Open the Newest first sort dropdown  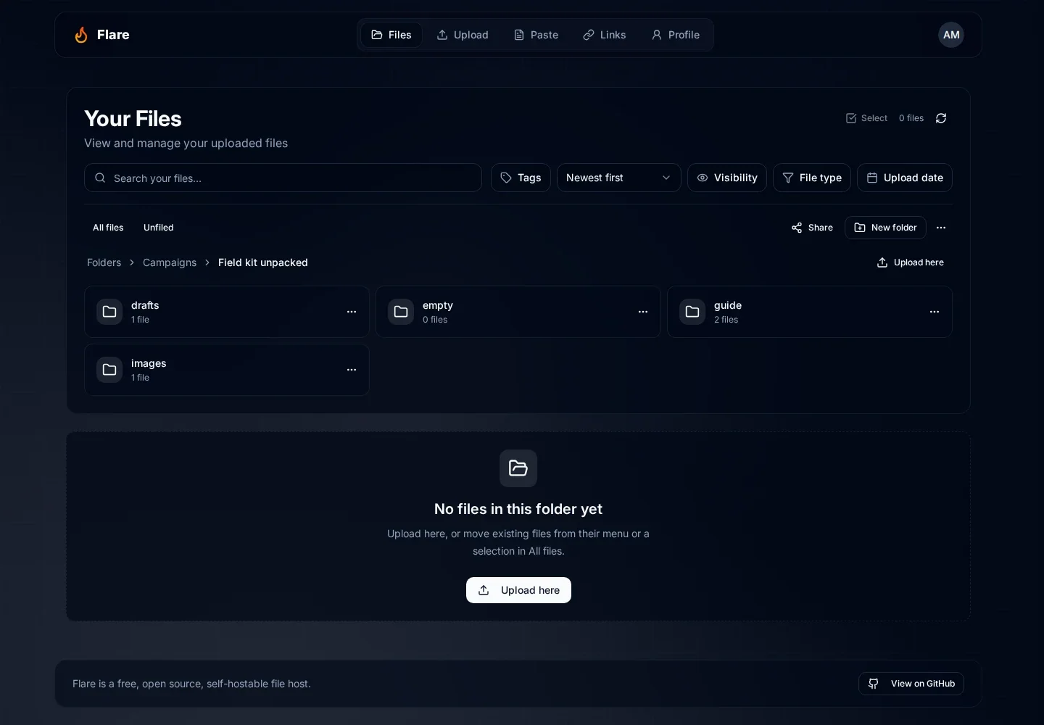point(619,178)
